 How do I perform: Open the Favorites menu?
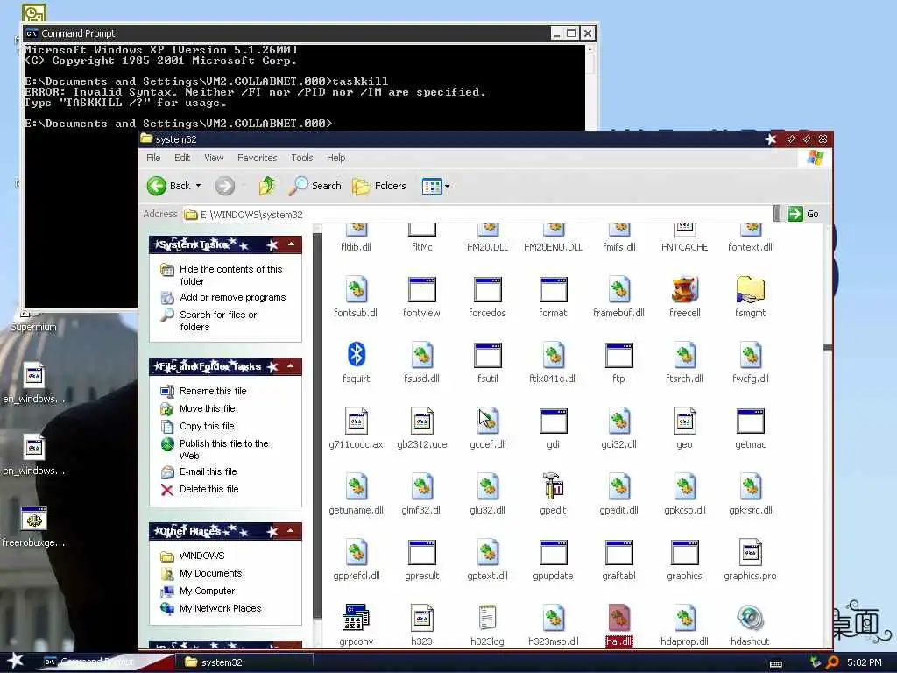[258, 158]
